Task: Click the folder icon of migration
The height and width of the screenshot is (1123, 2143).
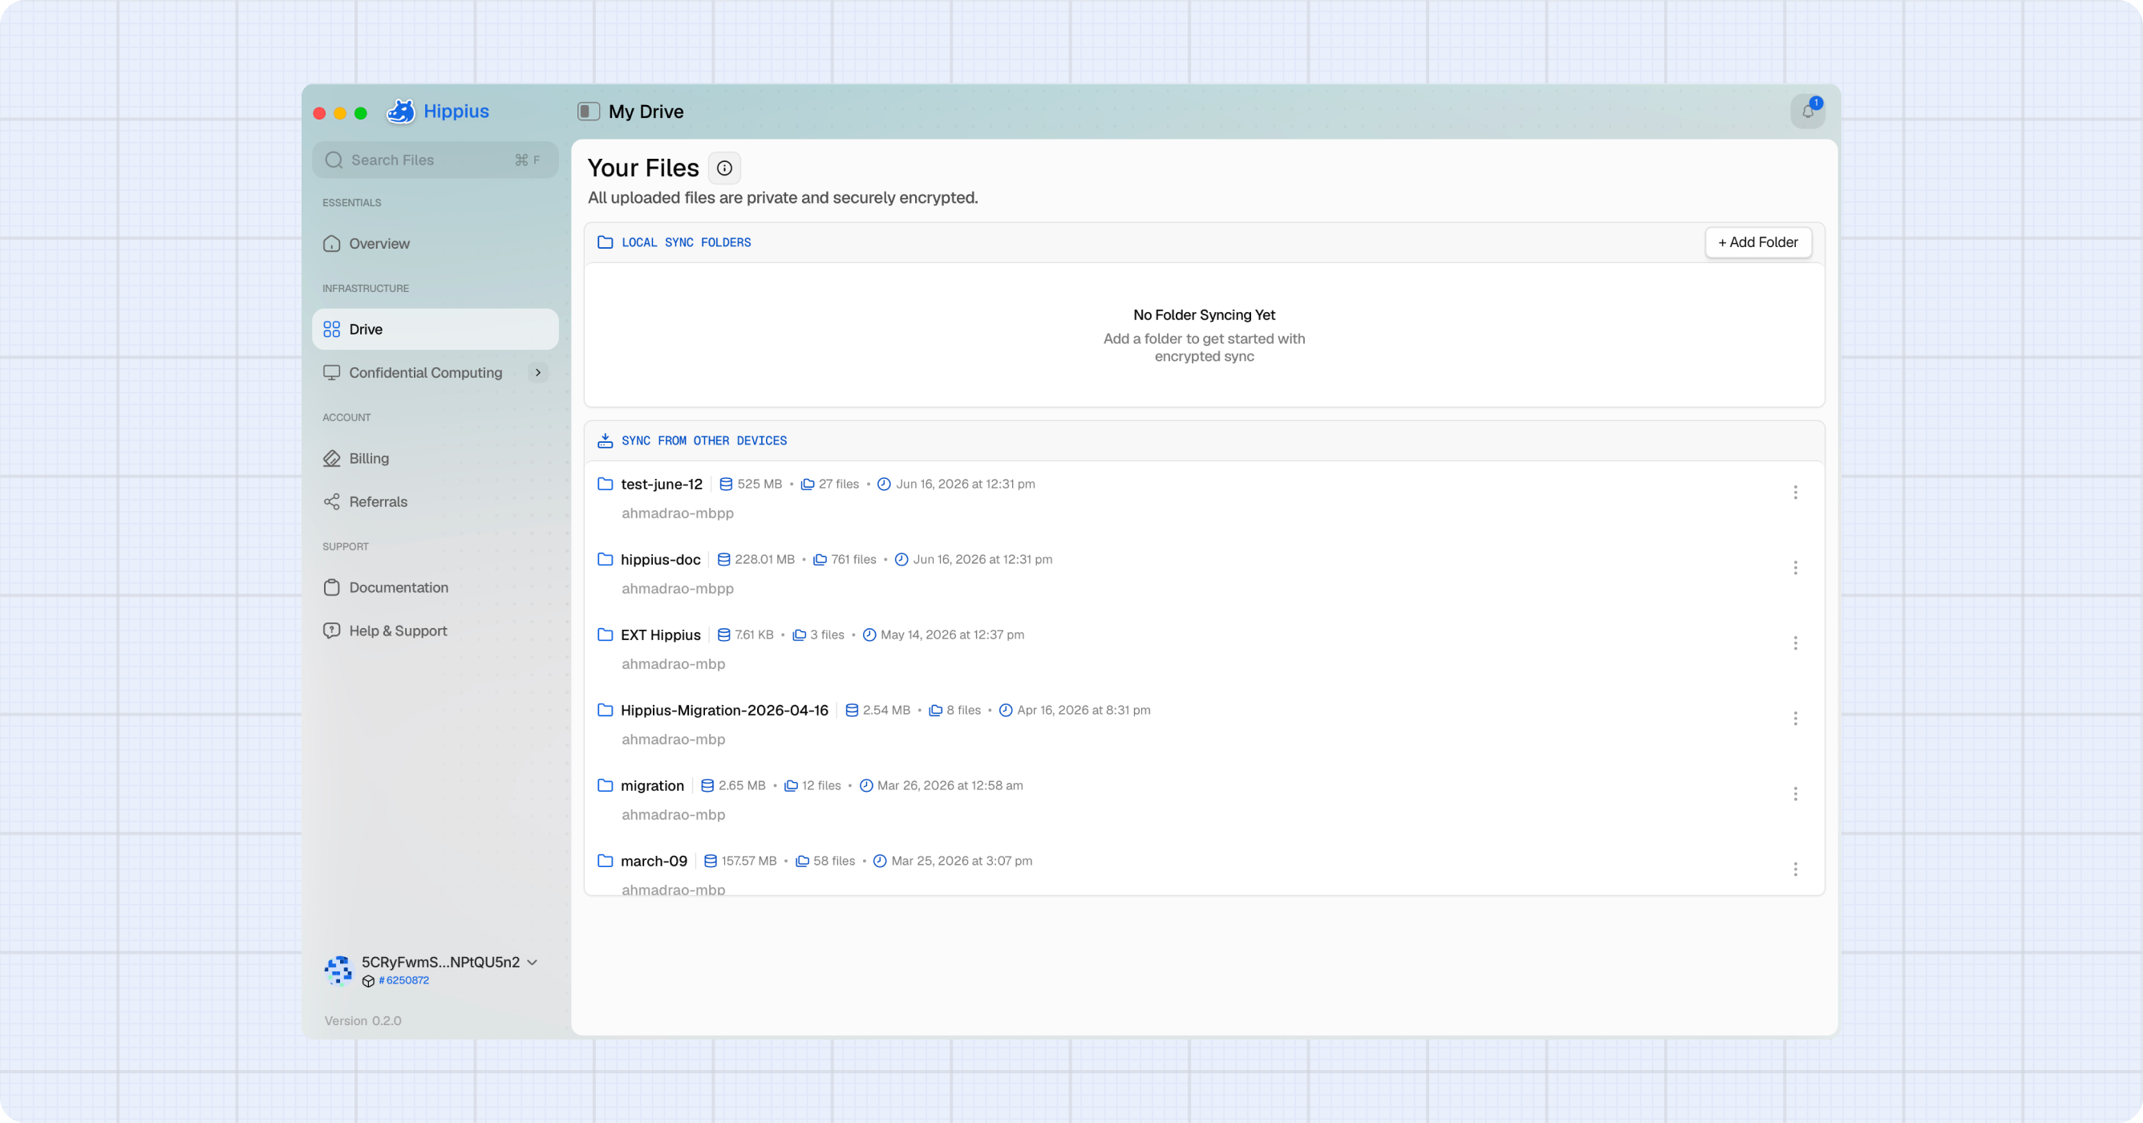Action: pos(605,785)
